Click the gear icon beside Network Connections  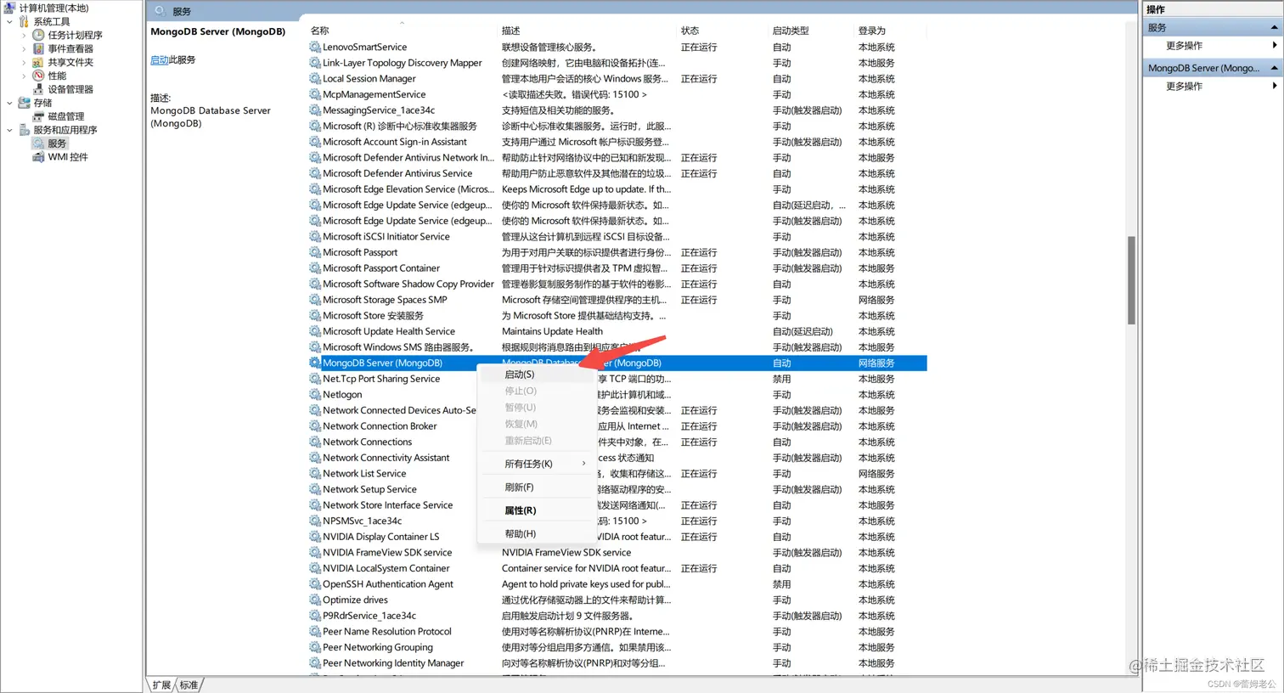(315, 442)
